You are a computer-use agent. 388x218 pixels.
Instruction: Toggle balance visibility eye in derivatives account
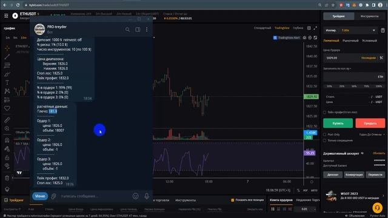pyautogui.click(x=363, y=153)
